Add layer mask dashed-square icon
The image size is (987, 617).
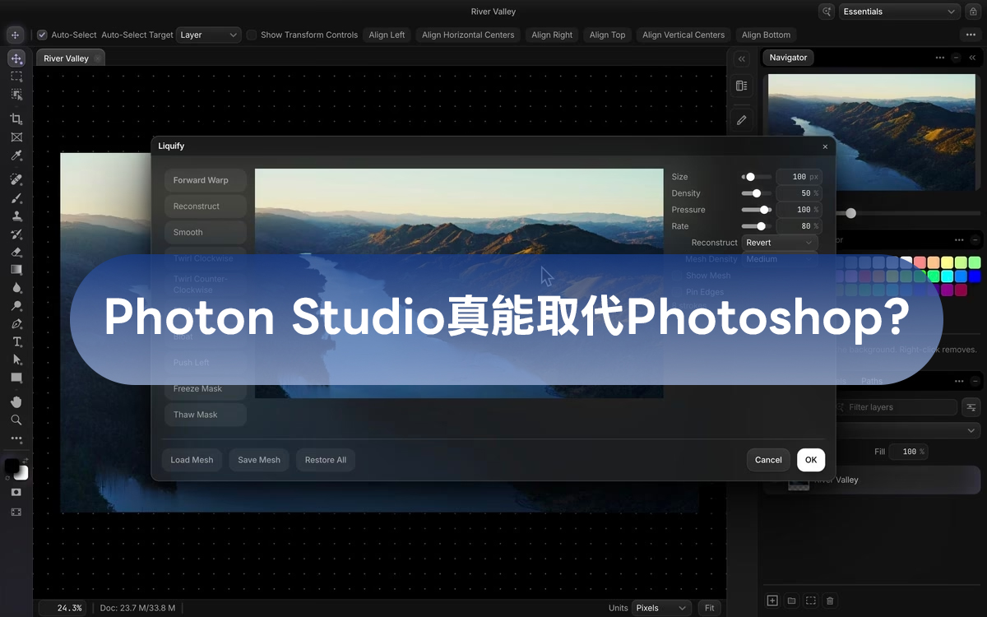pos(811,601)
